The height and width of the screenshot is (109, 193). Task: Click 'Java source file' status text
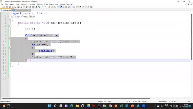(5, 102)
